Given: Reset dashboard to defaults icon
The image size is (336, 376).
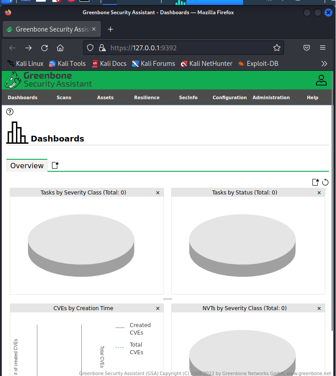Looking at the screenshot, I should coord(325,182).
